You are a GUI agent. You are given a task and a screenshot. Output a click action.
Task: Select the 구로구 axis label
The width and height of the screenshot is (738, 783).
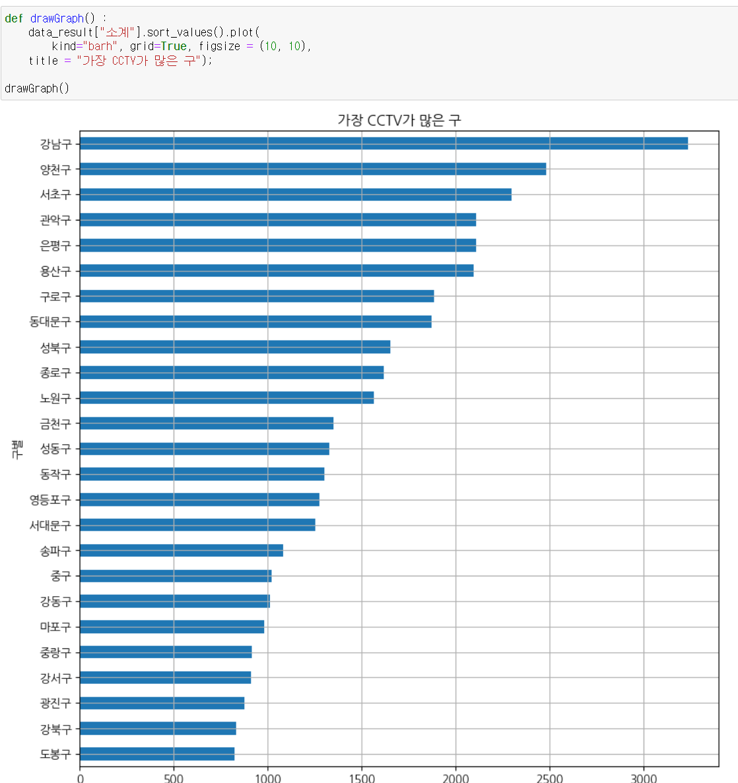point(56,296)
